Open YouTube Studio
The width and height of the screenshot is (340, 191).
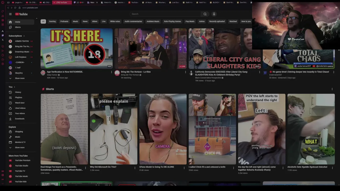tap(20, 166)
